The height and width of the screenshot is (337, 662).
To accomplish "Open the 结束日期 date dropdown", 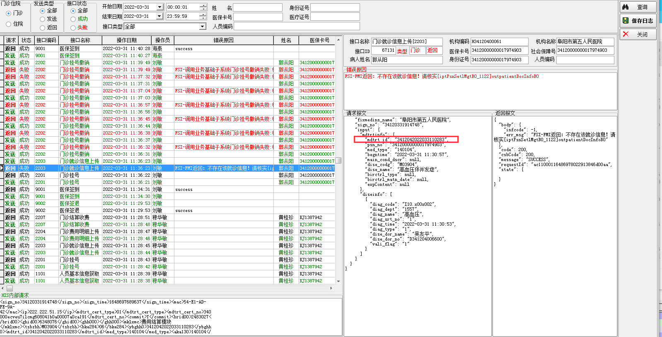I will pyautogui.click(x=160, y=16).
